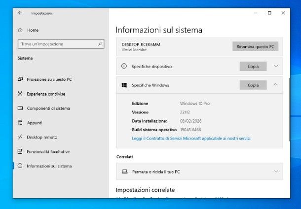Select Informazioni sul sistema in sidebar
The image size is (301, 209).
coord(49,166)
